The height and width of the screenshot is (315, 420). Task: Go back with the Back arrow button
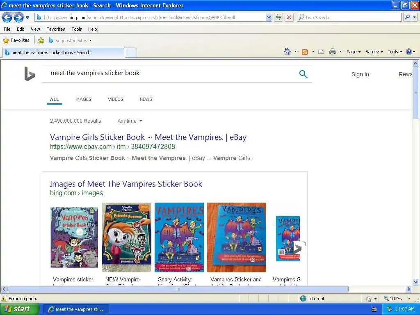coord(7,18)
